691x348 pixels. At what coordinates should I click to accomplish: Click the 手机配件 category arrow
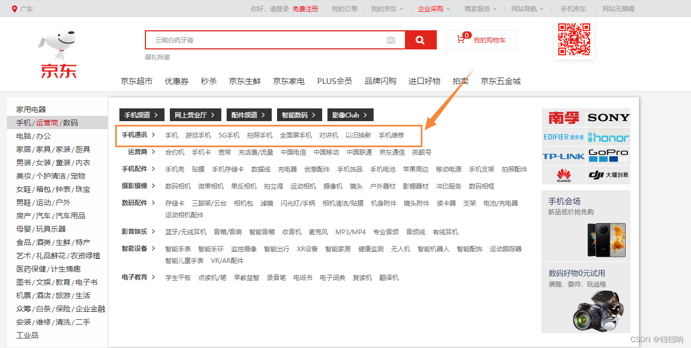click(x=153, y=169)
